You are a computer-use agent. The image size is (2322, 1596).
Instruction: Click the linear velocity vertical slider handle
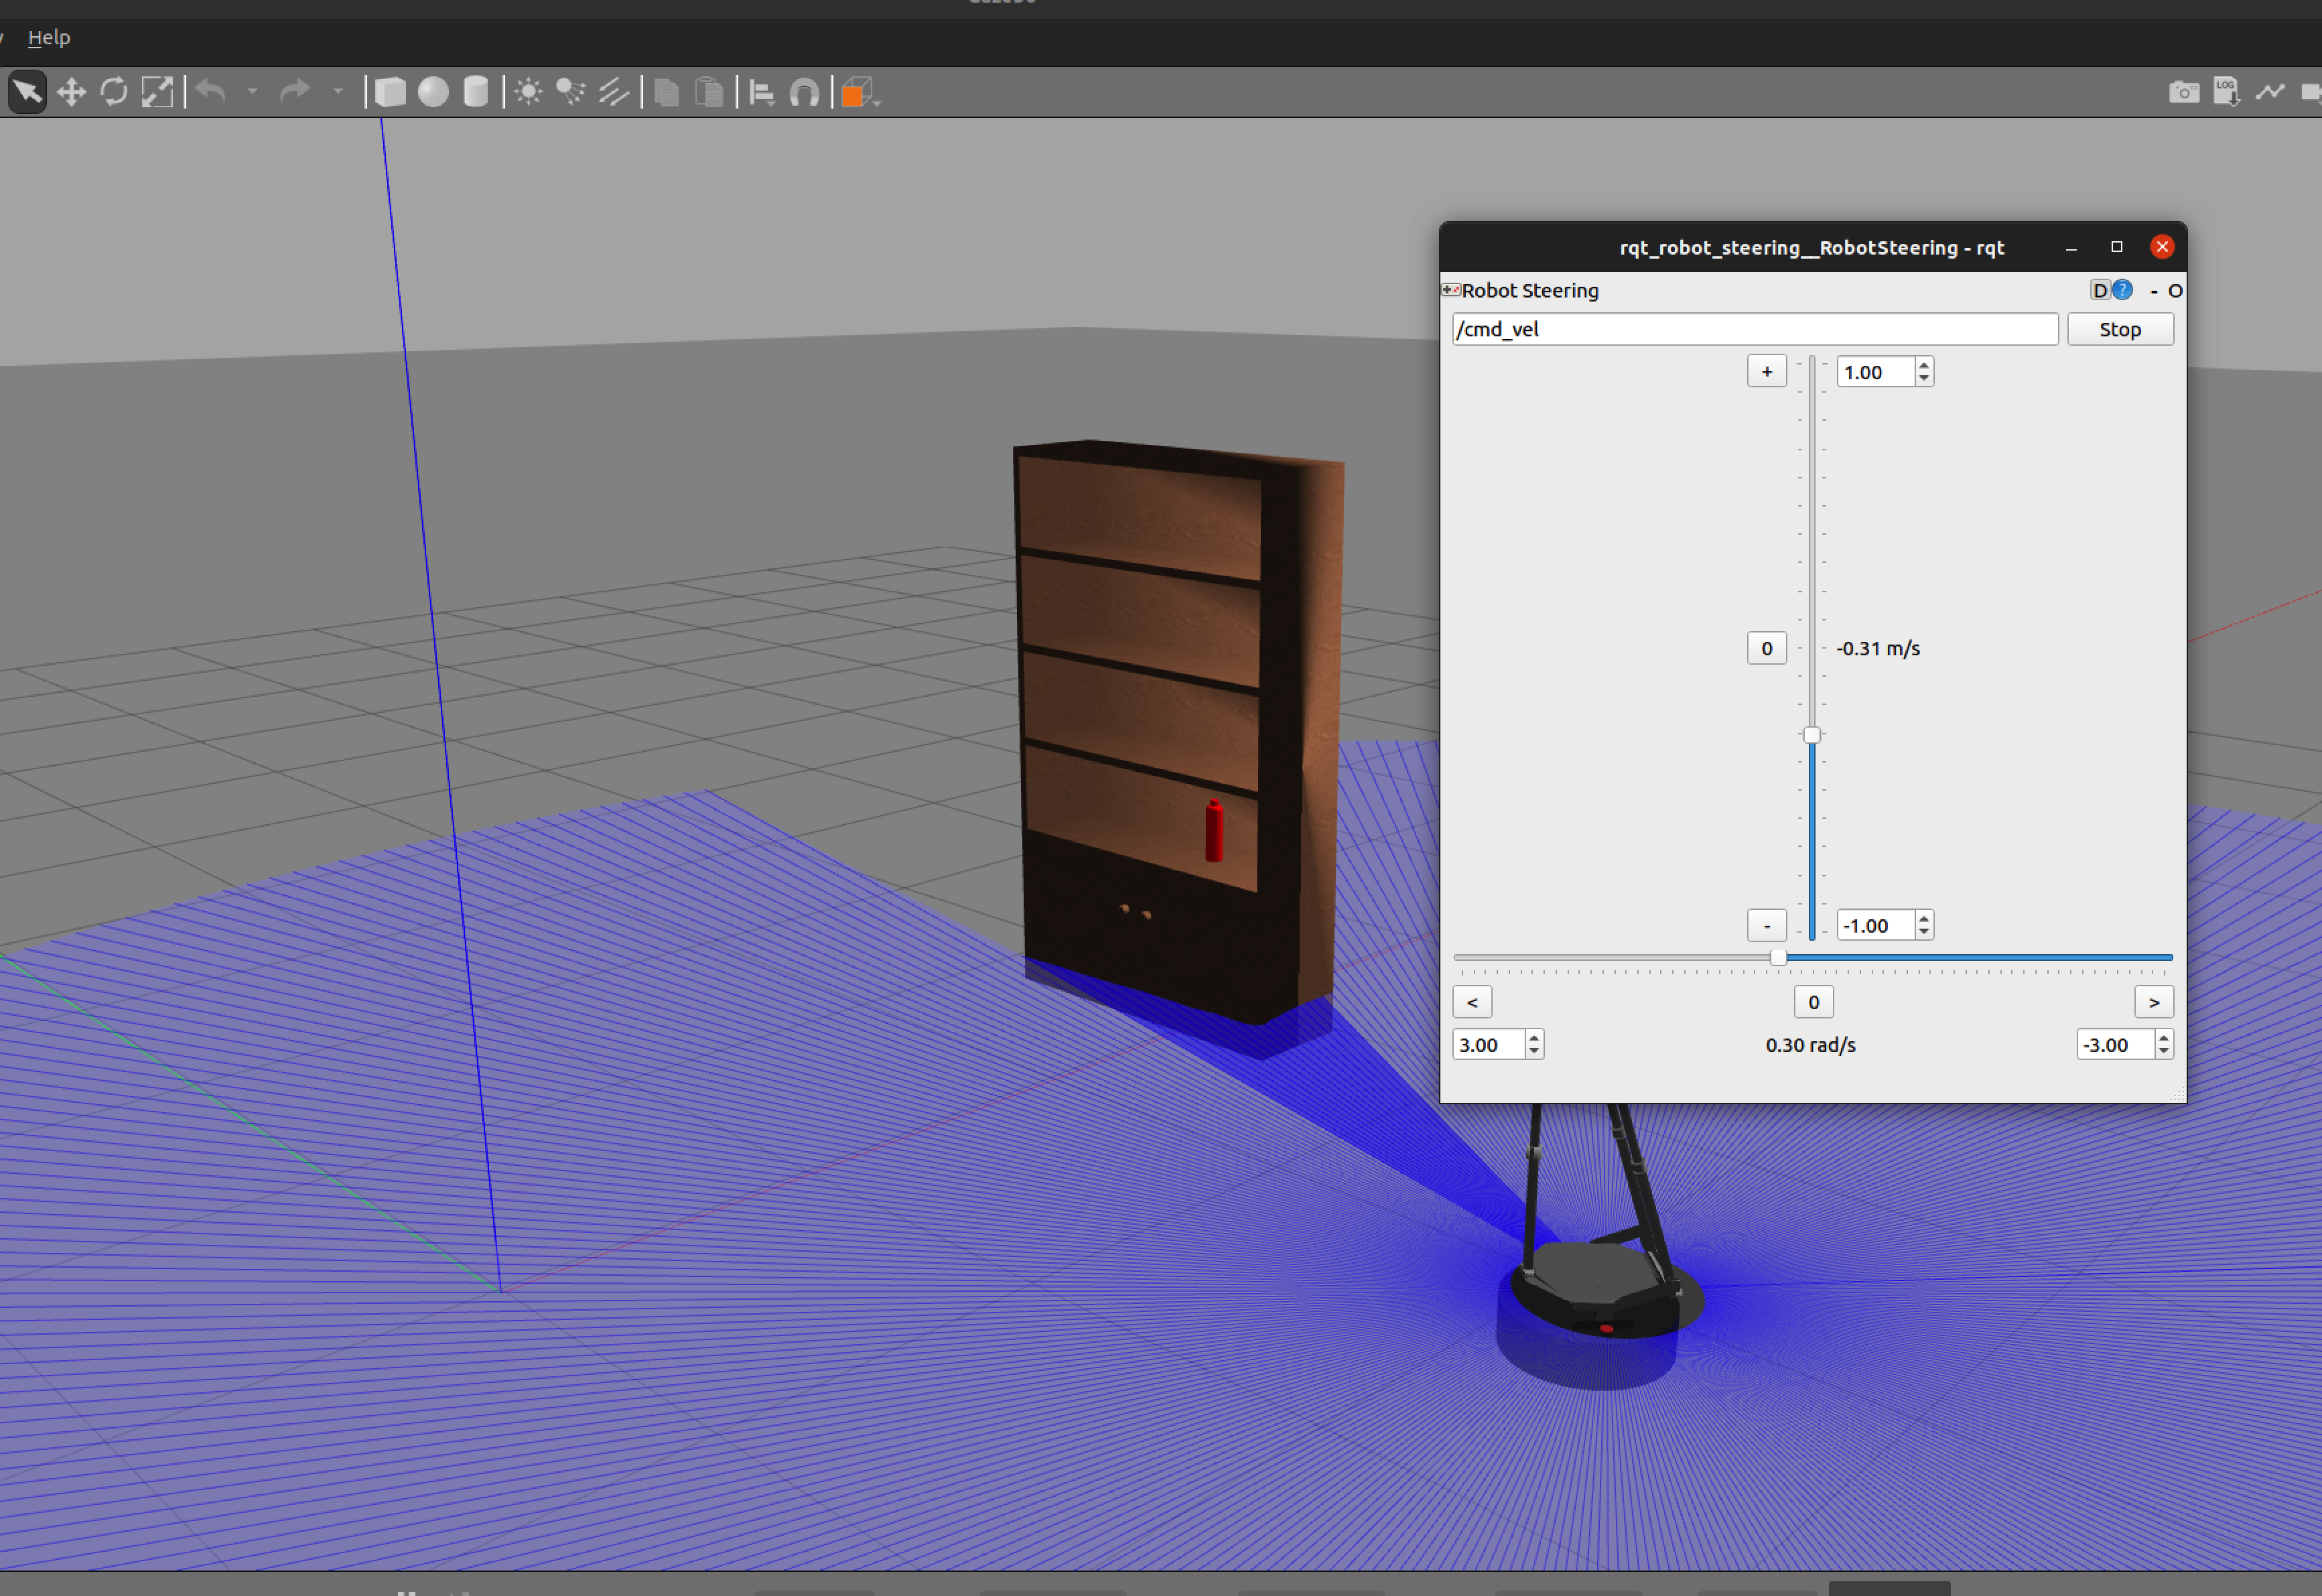(1812, 735)
